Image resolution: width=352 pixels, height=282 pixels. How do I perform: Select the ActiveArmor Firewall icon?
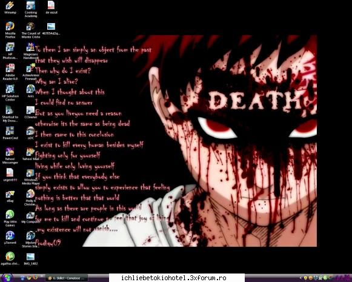tap(31, 72)
